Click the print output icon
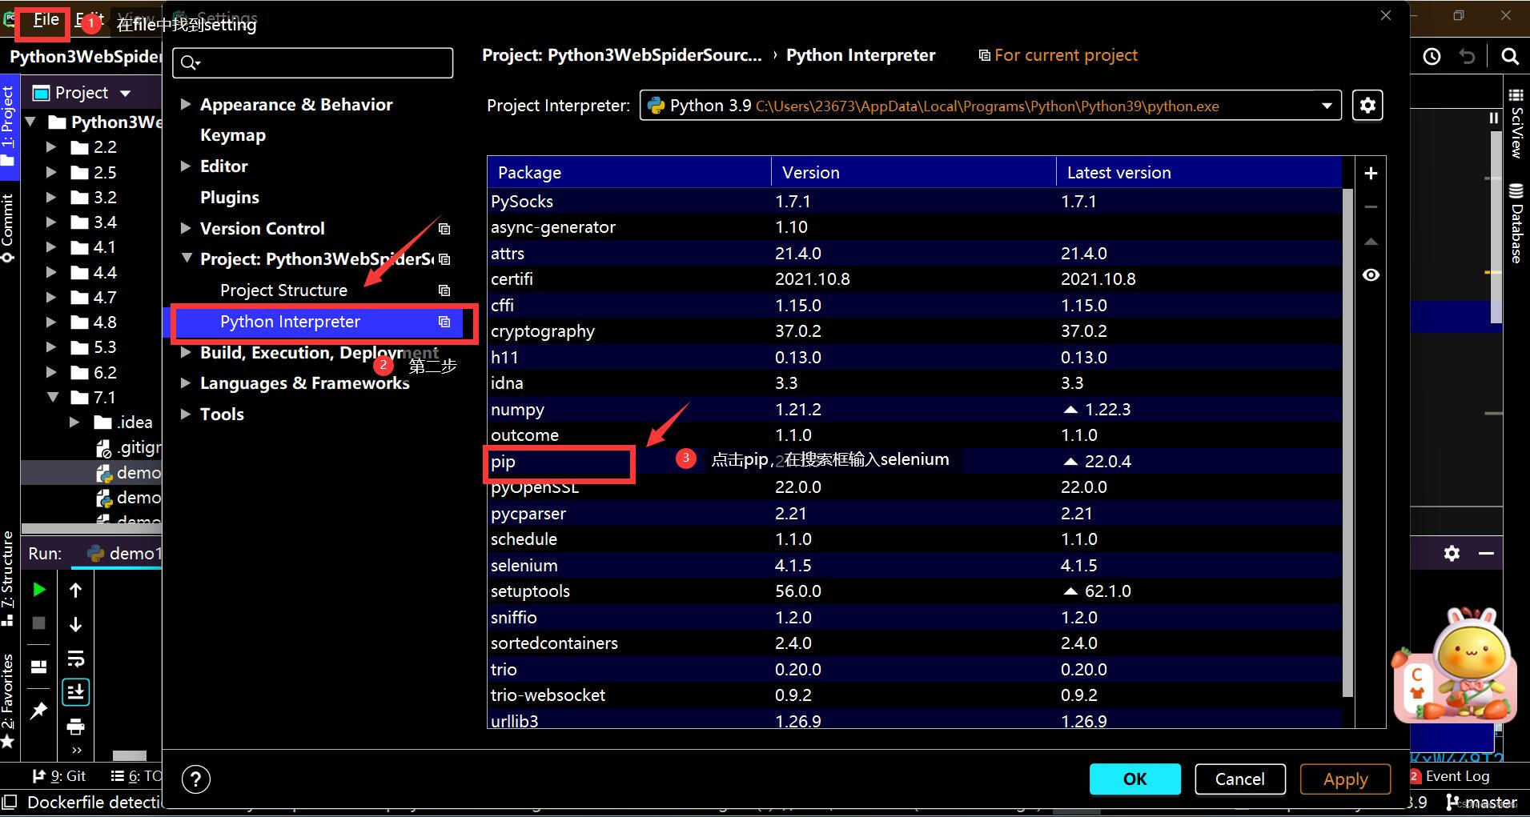The height and width of the screenshot is (817, 1530). pos(75,727)
